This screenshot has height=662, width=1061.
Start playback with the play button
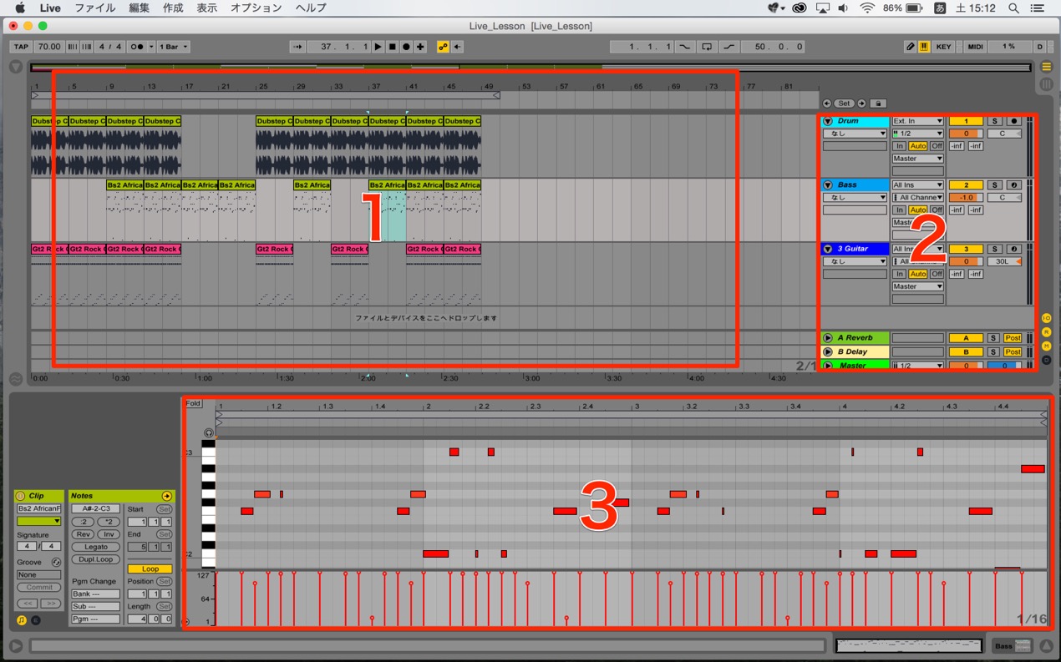click(378, 47)
